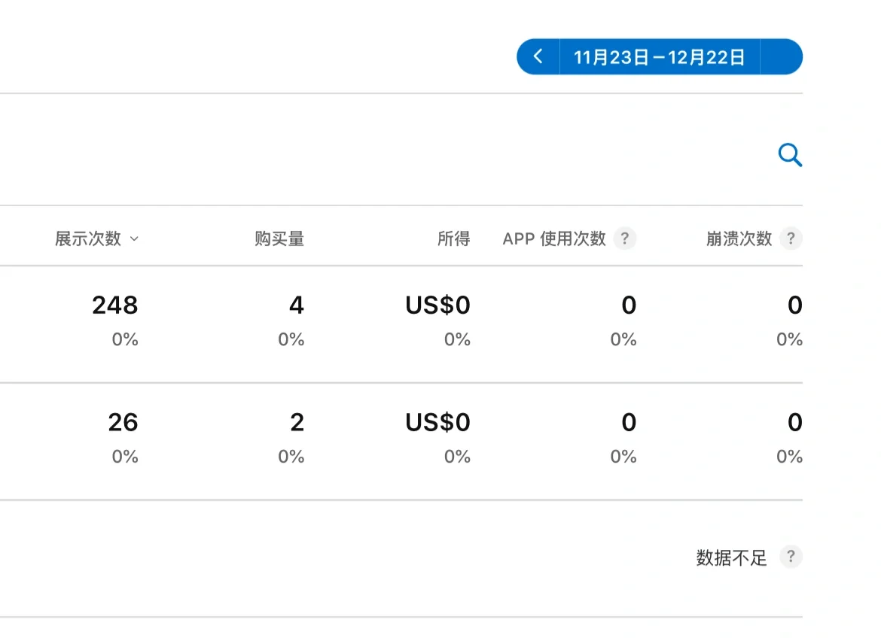Collapse the impressions column sort menu
This screenshot has width=881, height=644.
point(135,239)
